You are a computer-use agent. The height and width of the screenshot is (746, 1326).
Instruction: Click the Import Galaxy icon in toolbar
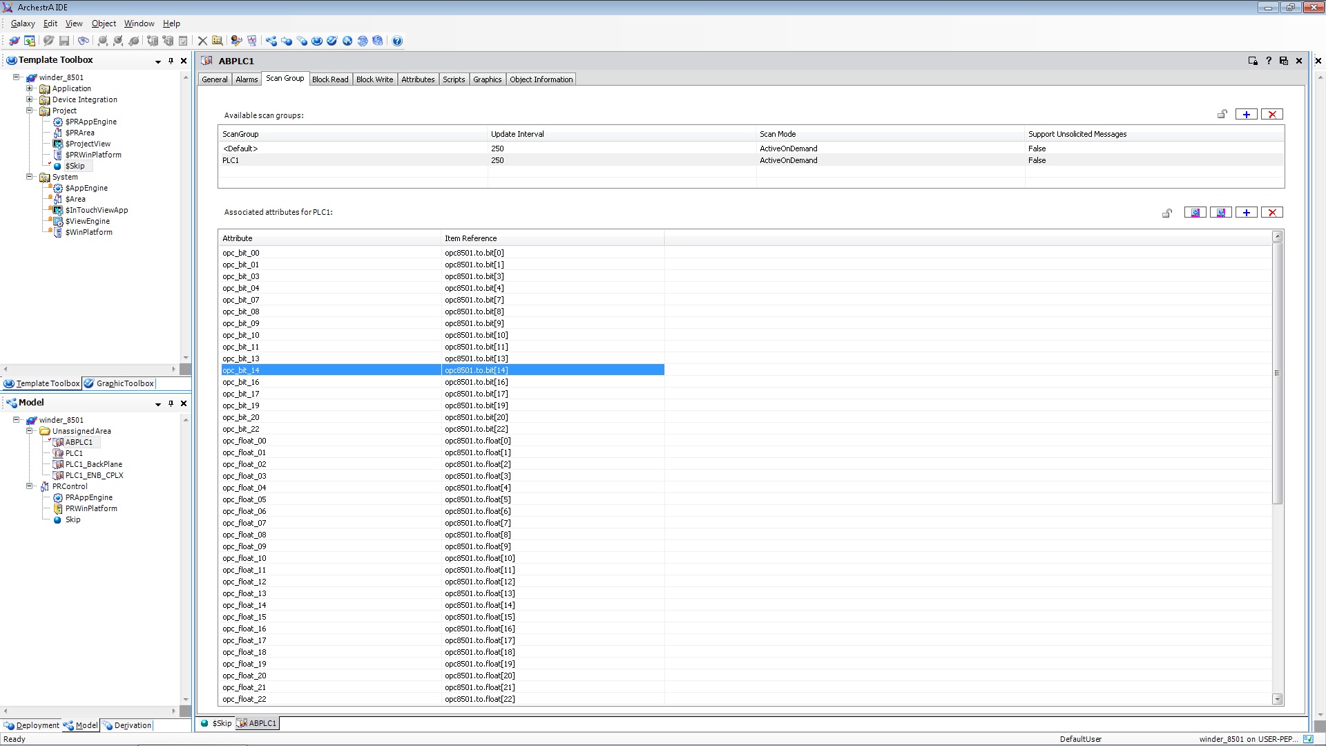[x=30, y=41]
